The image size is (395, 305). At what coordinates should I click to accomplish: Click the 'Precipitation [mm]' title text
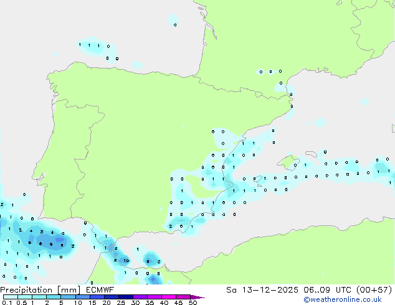40,290
